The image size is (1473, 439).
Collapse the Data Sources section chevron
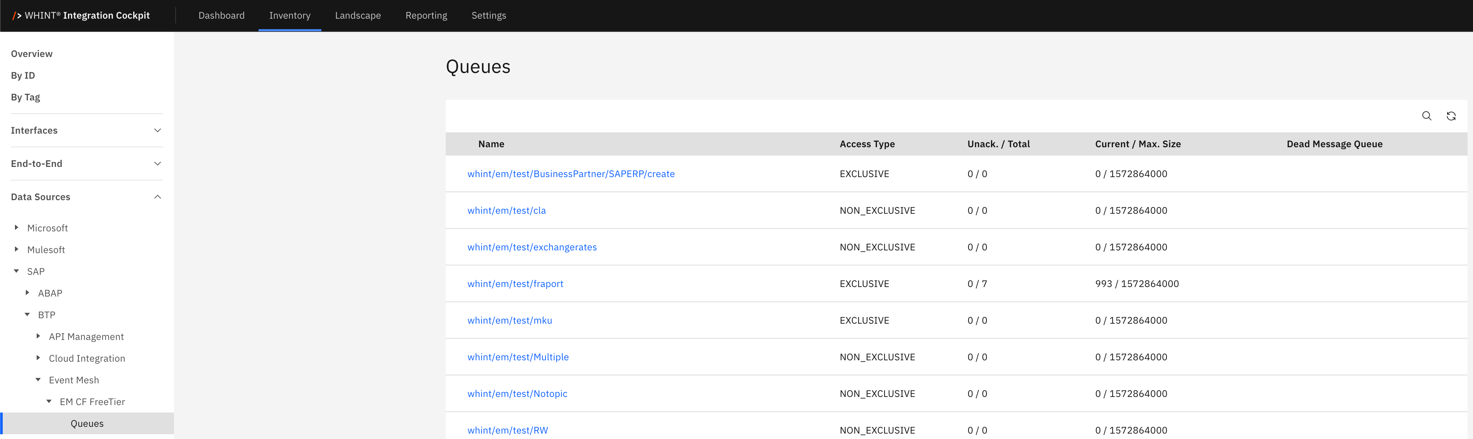157,197
